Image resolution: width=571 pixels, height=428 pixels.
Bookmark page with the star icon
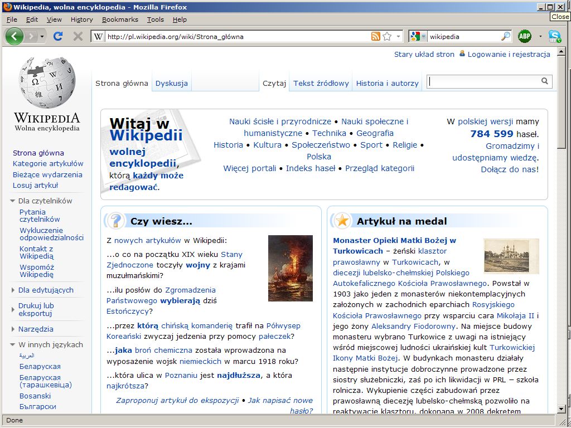click(x=387, y=36)
